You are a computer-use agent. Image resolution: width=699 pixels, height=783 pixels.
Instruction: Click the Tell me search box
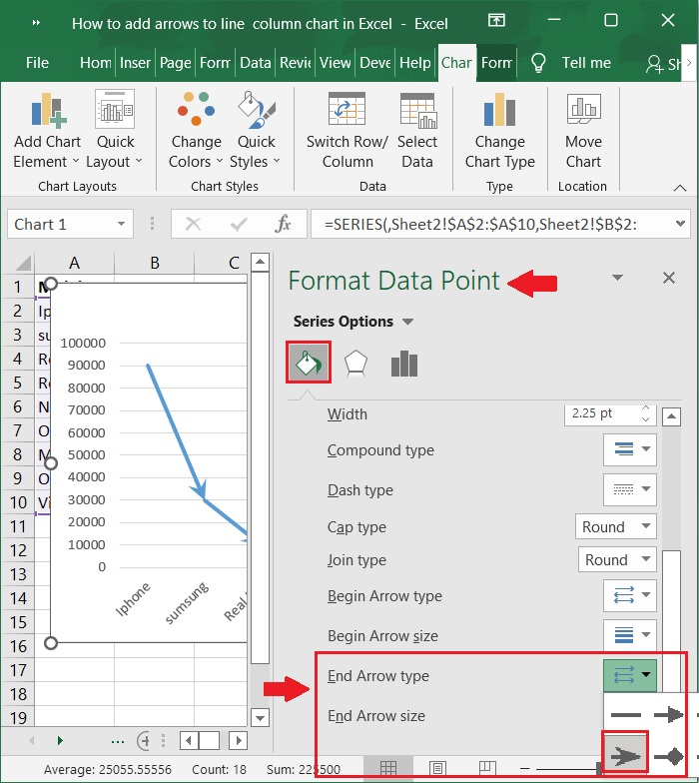(586, 62)
